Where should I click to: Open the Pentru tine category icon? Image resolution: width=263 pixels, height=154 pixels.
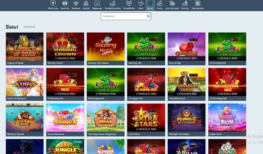pyautogui.click(x=53, y=3)
